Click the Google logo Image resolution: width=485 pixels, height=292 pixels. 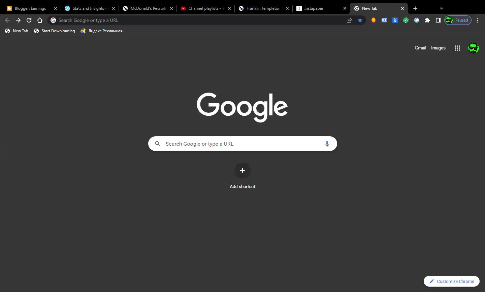point(242,107)
